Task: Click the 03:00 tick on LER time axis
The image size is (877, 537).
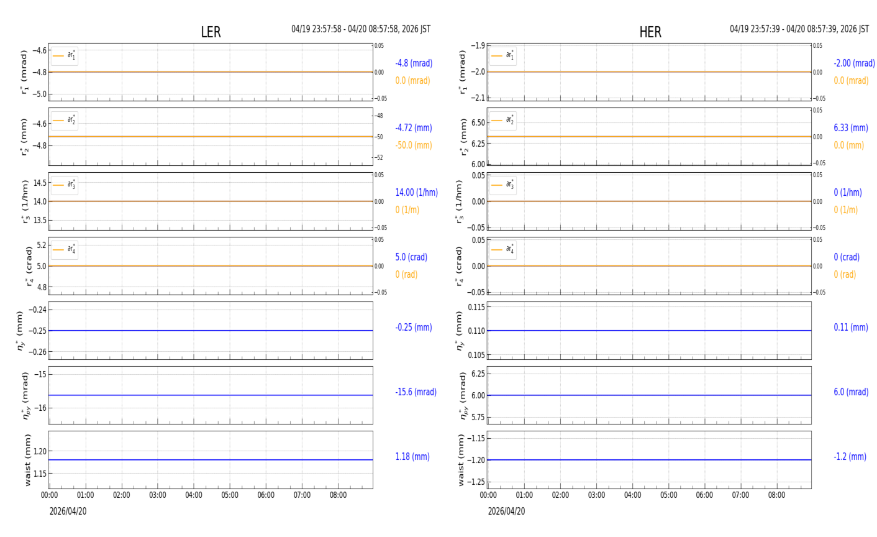Action: 158,495
